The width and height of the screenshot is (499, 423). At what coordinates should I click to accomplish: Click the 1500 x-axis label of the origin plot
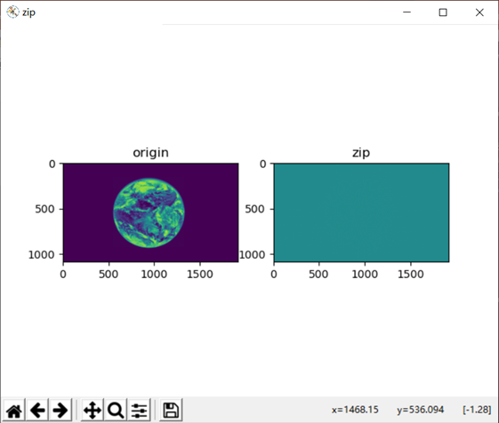tap(200, 275)
